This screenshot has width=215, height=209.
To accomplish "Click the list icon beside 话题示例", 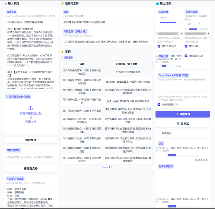I will coord(62,58).
